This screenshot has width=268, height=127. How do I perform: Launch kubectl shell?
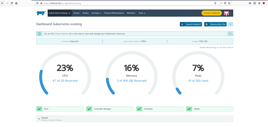[191, 24]
